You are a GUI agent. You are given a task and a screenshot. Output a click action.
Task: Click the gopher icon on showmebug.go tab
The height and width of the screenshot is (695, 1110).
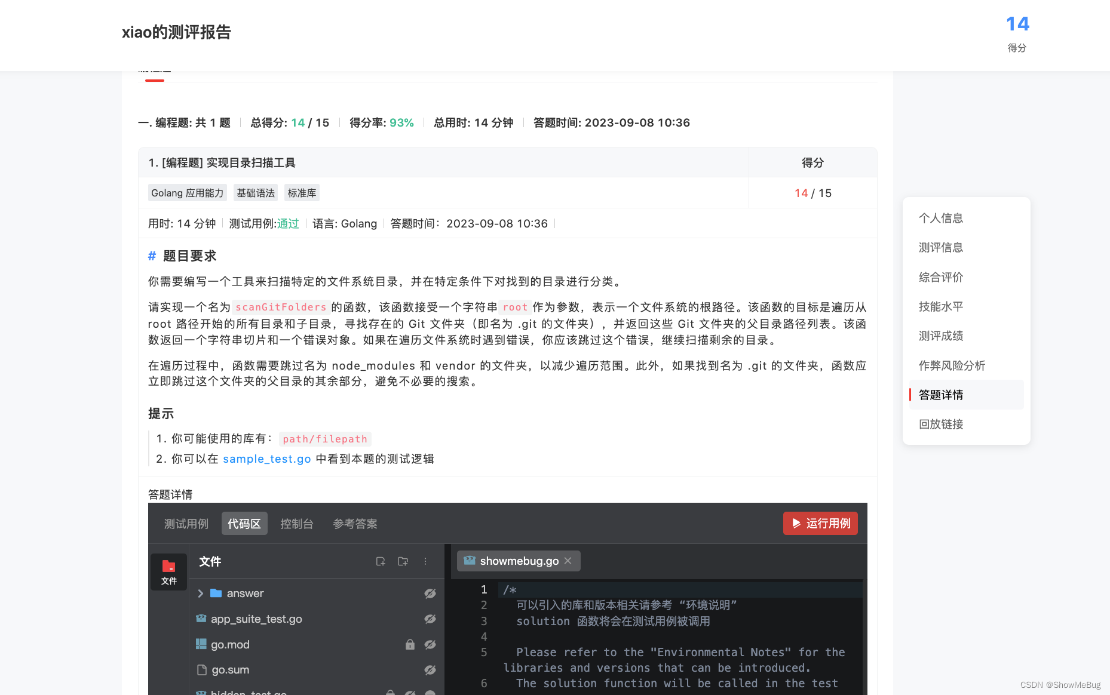(x=470, y=561)
